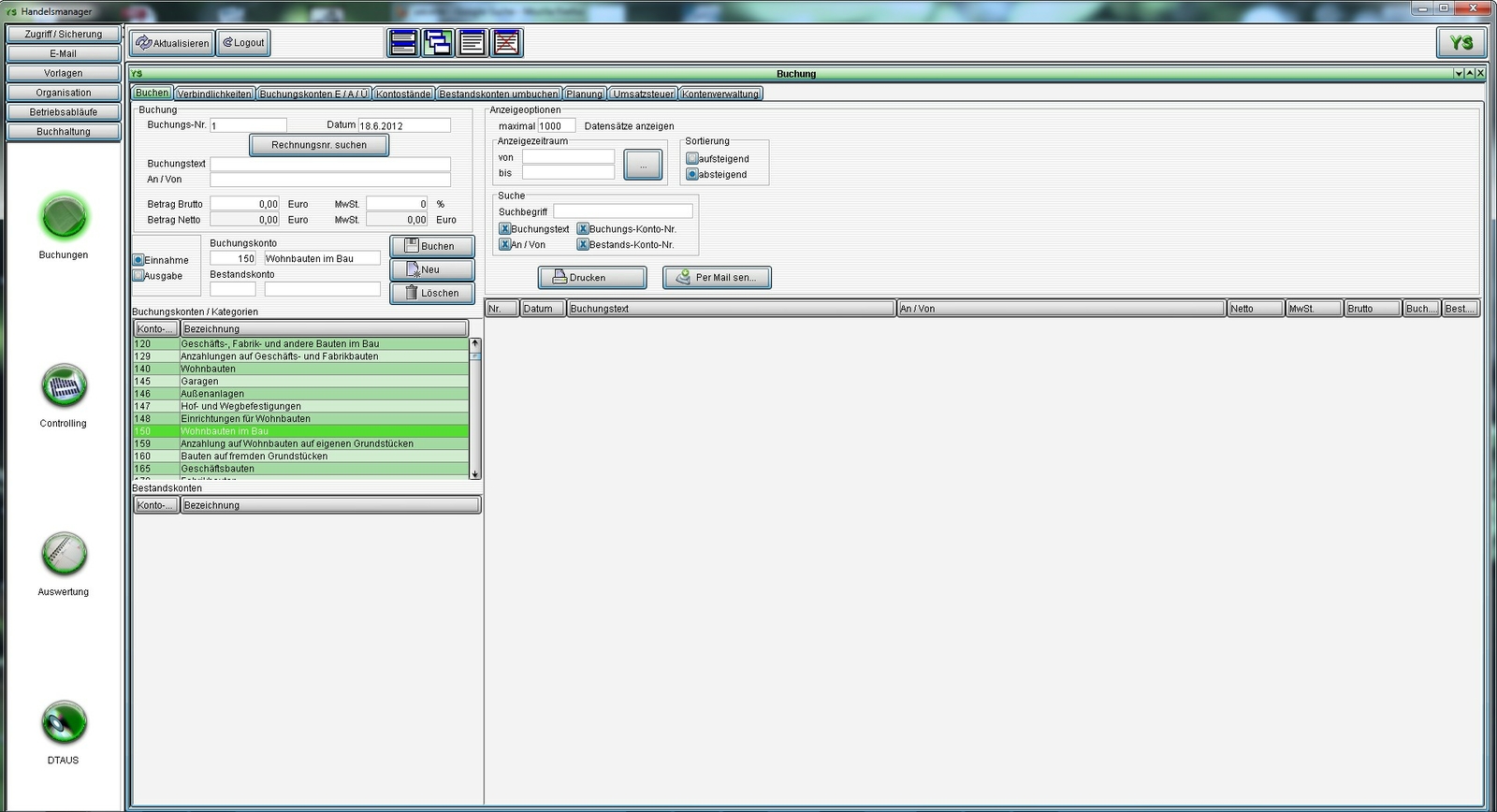Screen dimensions: 1497x812
Task: Click the YS logo button
Action: (x=1461, y=42)
